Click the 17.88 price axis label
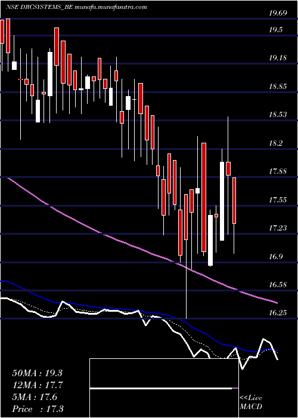The height and width of the screenshot is (418, 298). [x=278, y=172]
